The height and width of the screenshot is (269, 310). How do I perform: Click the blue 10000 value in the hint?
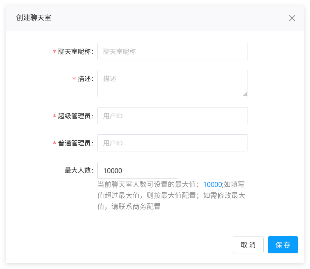[x=212, y=185]
